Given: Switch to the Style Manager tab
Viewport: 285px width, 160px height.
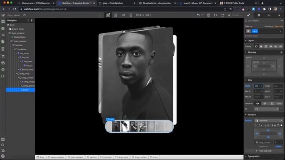Looking at the screenshot, I should point(269,15).
